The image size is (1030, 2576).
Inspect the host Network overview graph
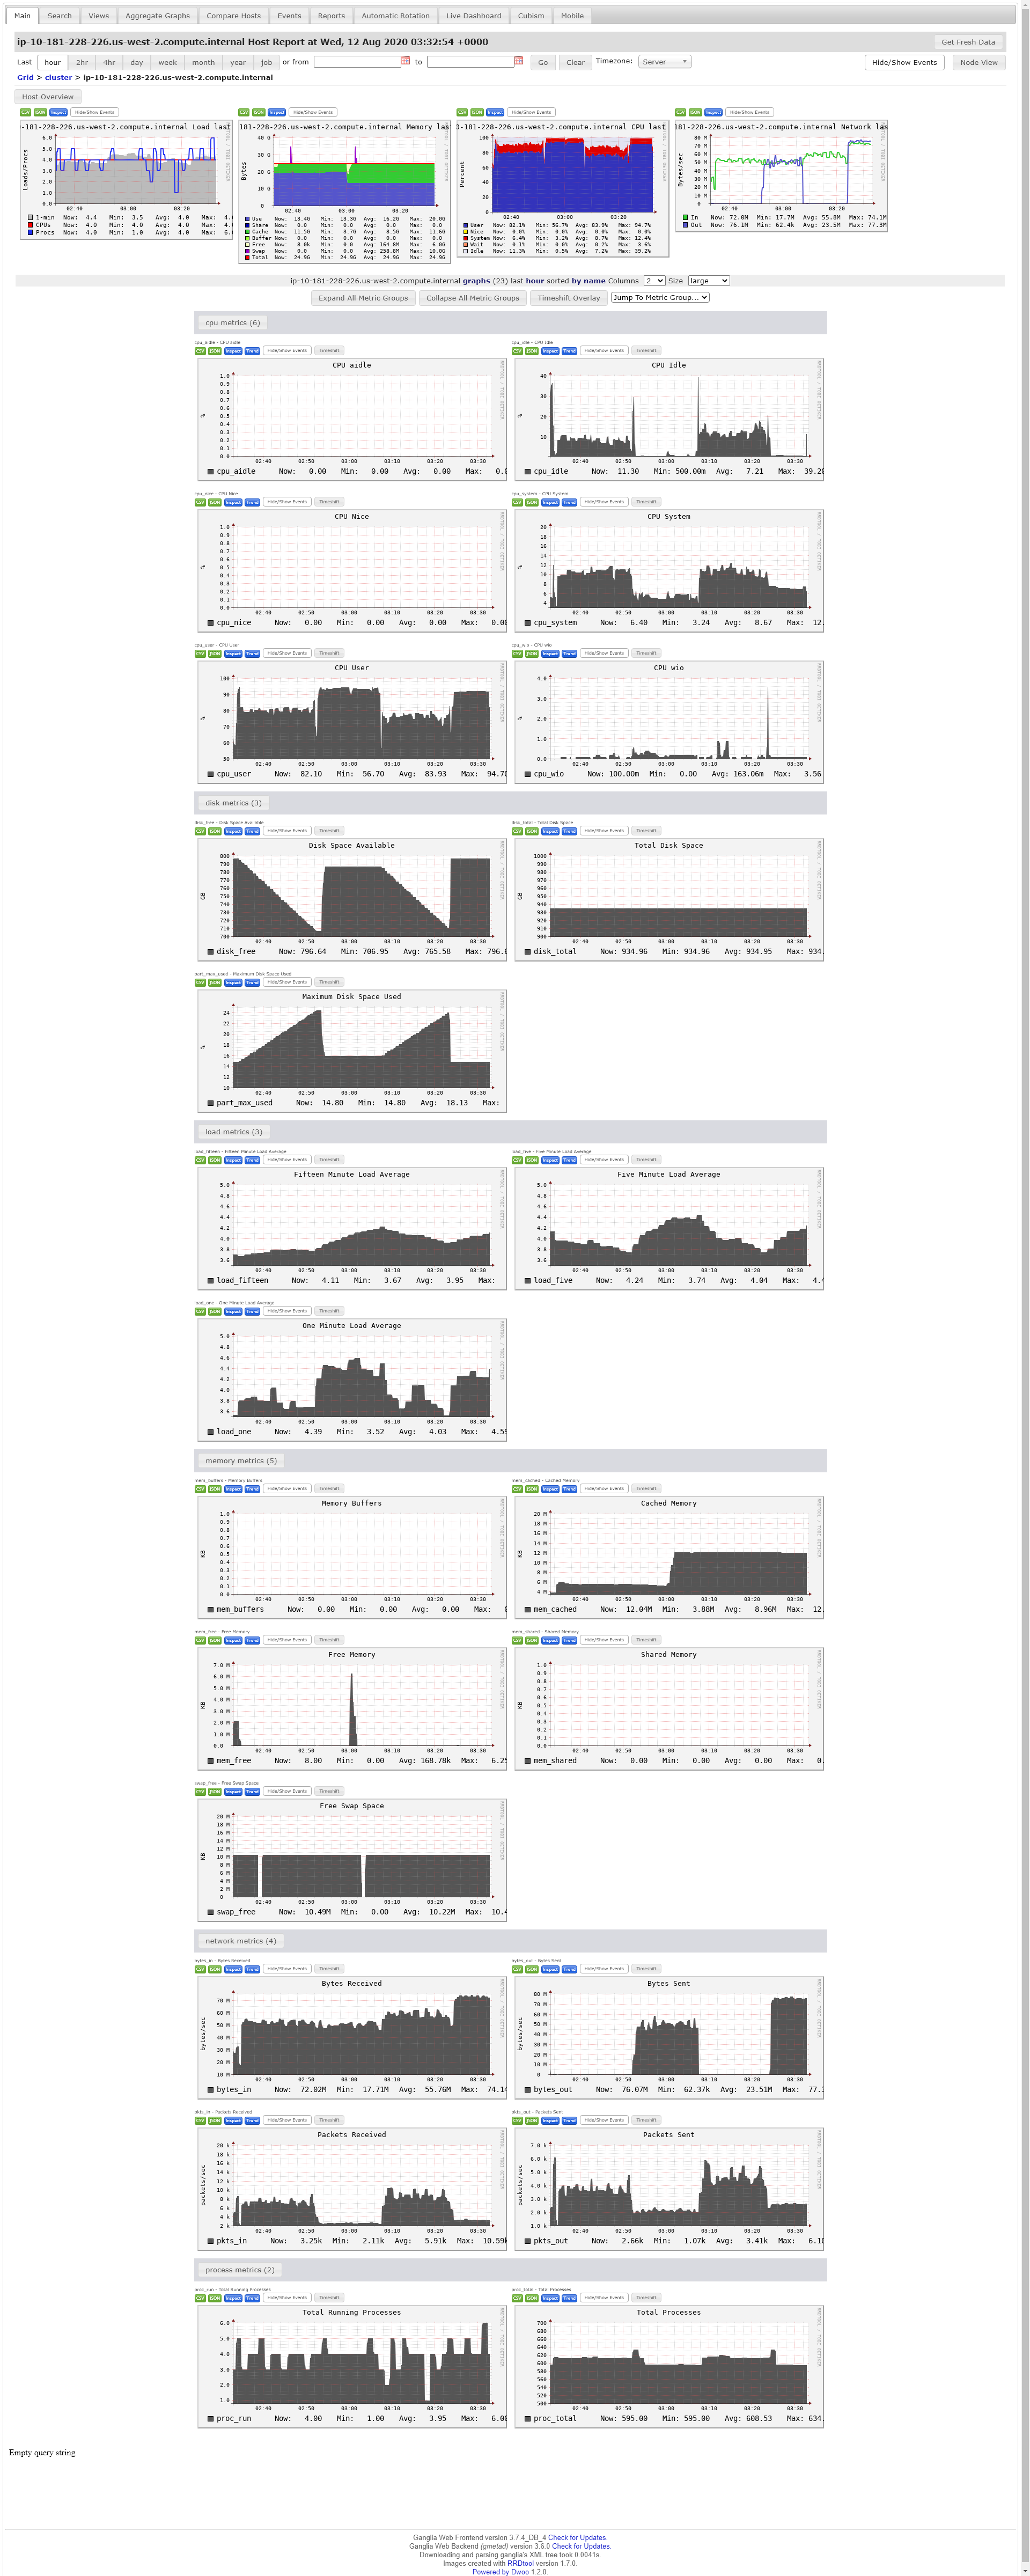point(713,112)
